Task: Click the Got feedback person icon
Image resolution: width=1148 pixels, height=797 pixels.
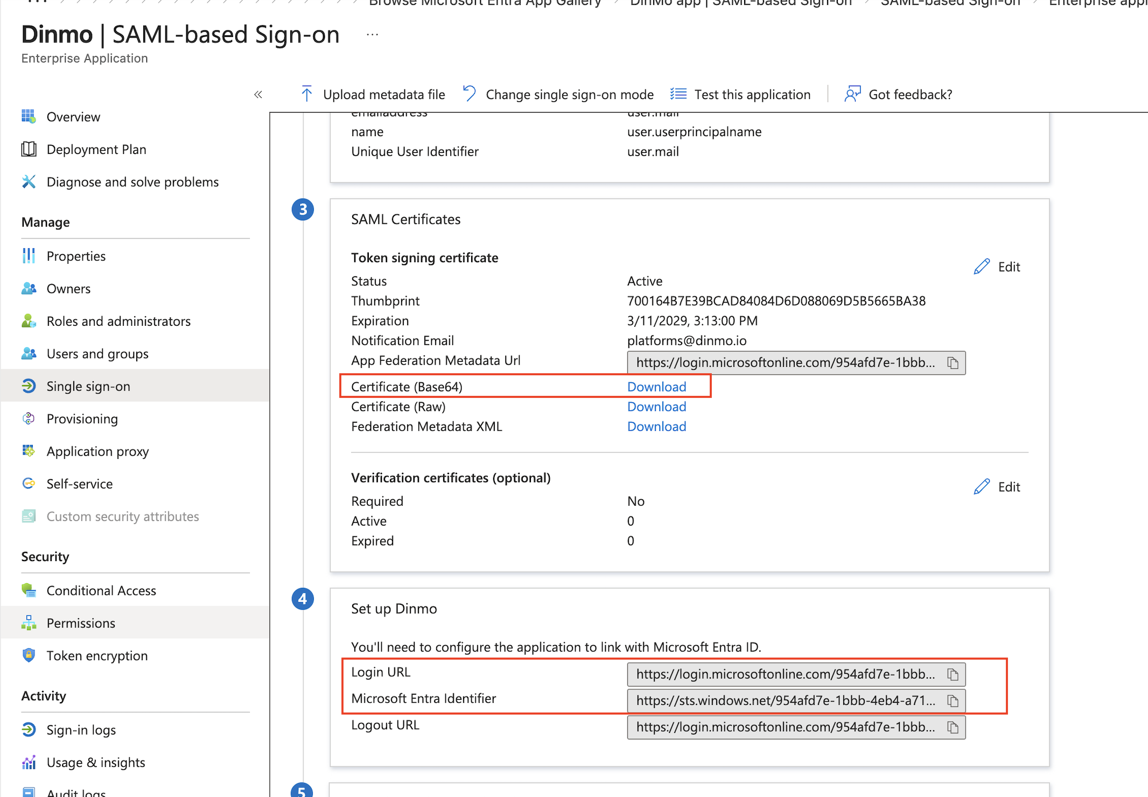Action: tap(852, 94)
